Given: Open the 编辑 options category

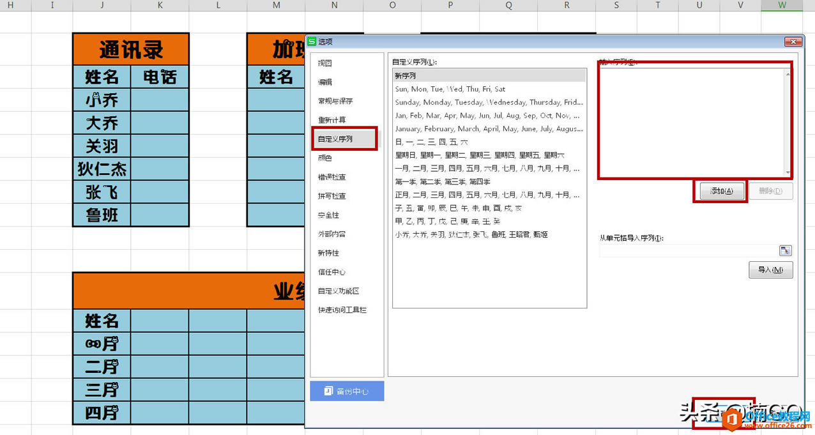Looking at the screenshot, I should [x=325, y=82].
